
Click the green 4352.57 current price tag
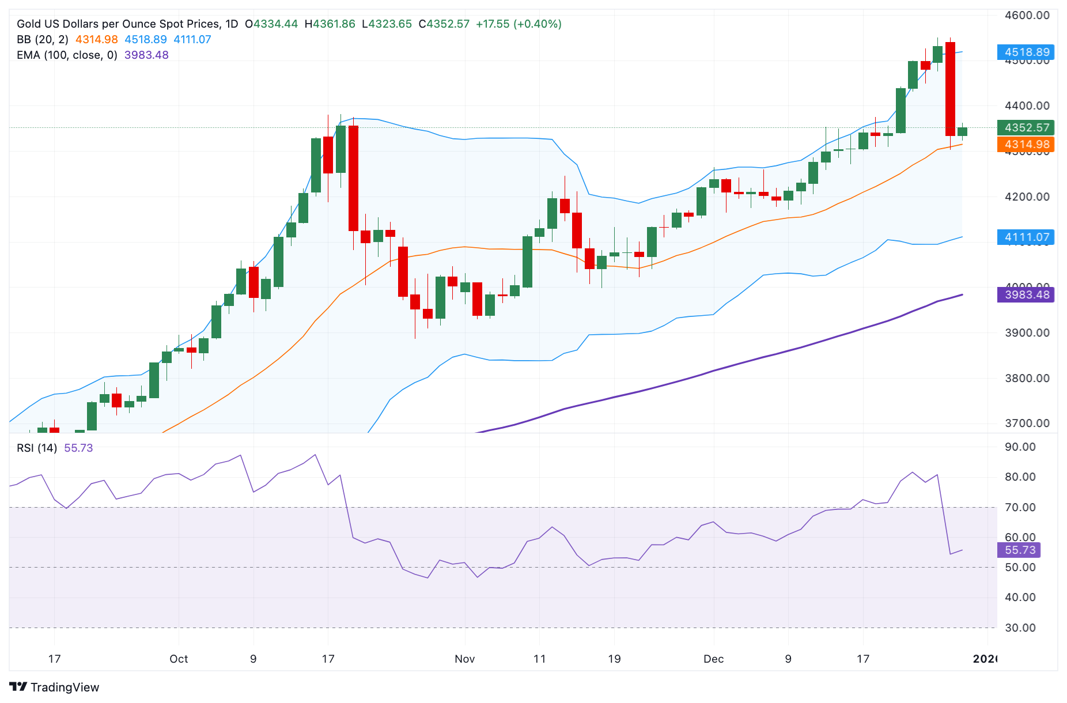tap(1026, 127)
